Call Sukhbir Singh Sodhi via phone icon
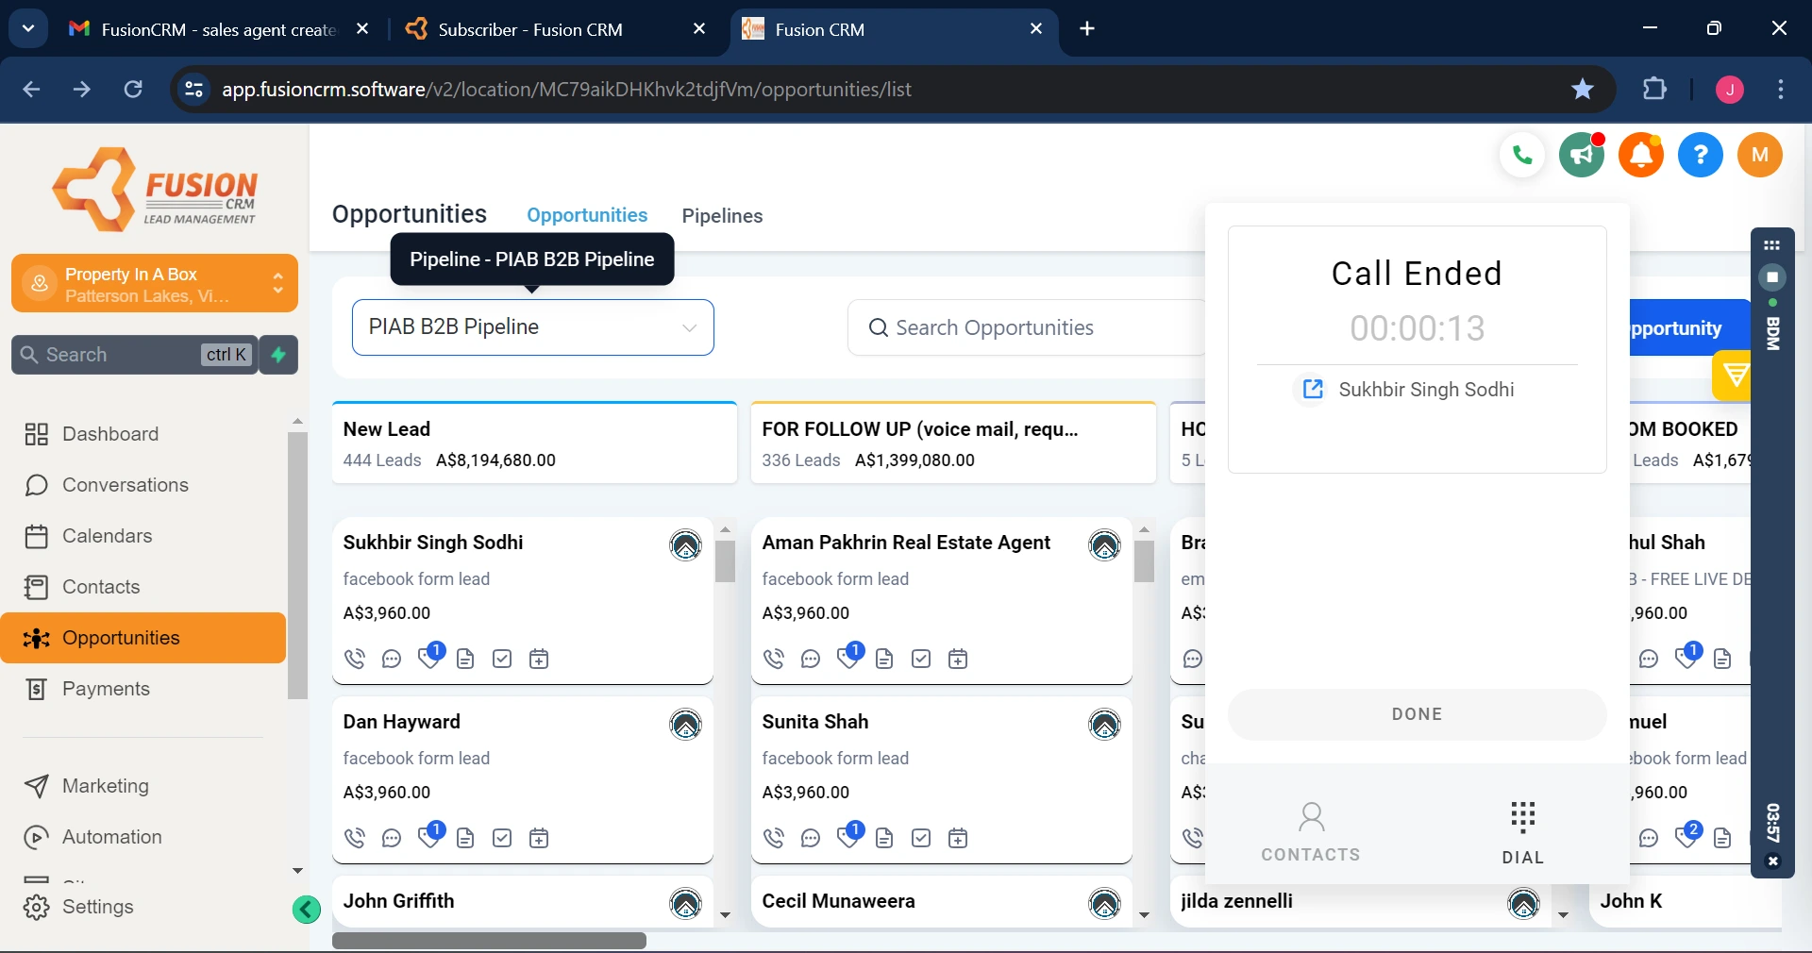The width and height of the screenshot is (1812, 953). tap(355, 659)
